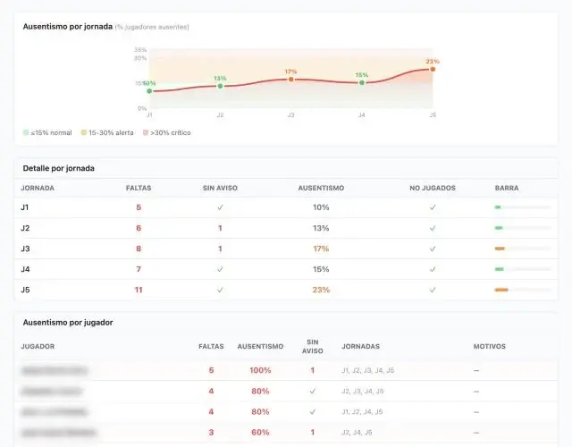This screenshot has width=572, height=447.
Task: Click the Detalle por jornada heading
Action: coord(59,168)
